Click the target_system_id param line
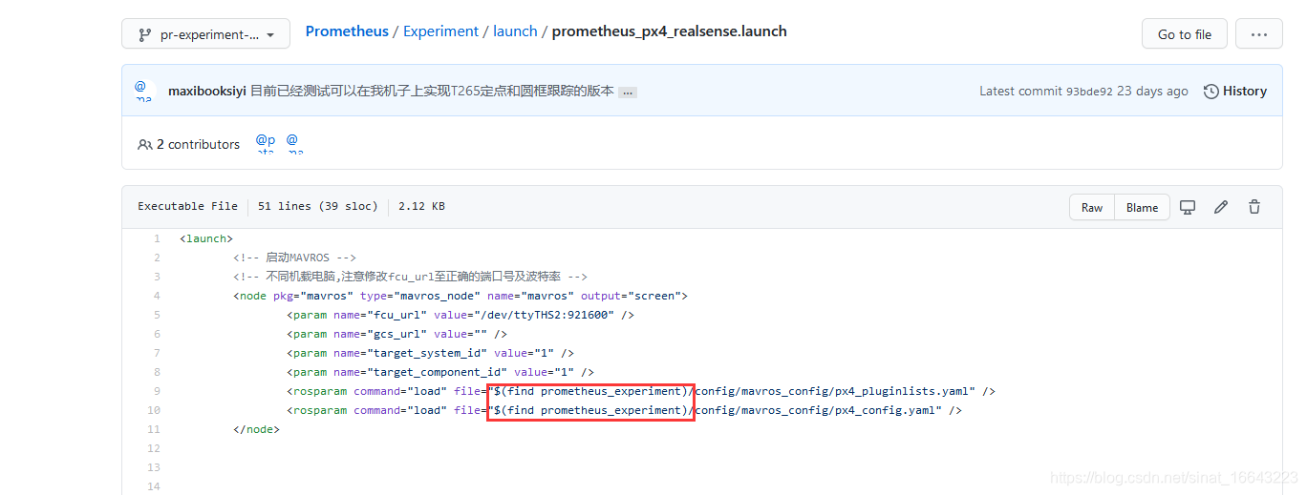This screenshot has width=1307, height=495. [430, 353]
